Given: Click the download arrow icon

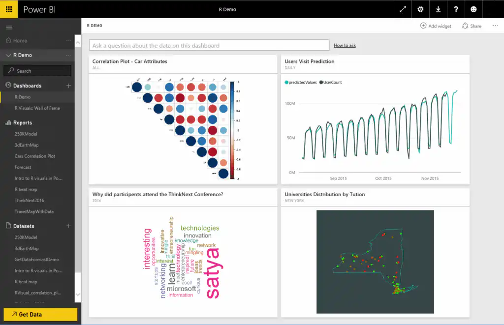Looking at the screenshot, I should [439, 9].
